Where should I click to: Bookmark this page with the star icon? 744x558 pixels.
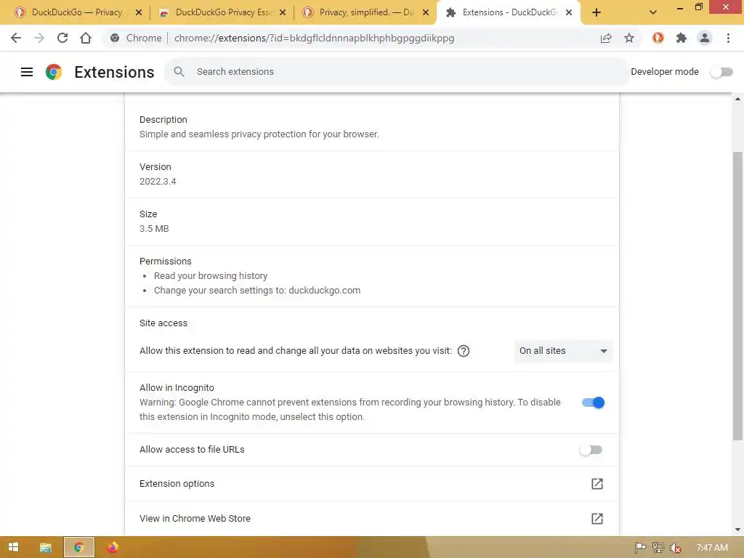pos(629,38)
